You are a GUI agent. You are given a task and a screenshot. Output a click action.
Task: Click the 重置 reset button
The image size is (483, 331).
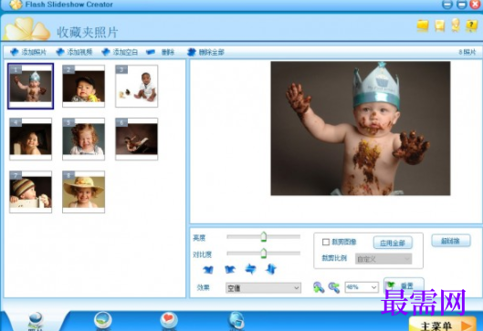[x=404, y=285]
